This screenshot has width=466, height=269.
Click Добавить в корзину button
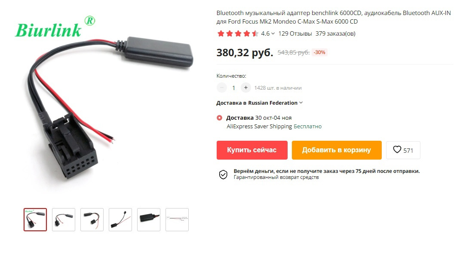pos(337,150)
